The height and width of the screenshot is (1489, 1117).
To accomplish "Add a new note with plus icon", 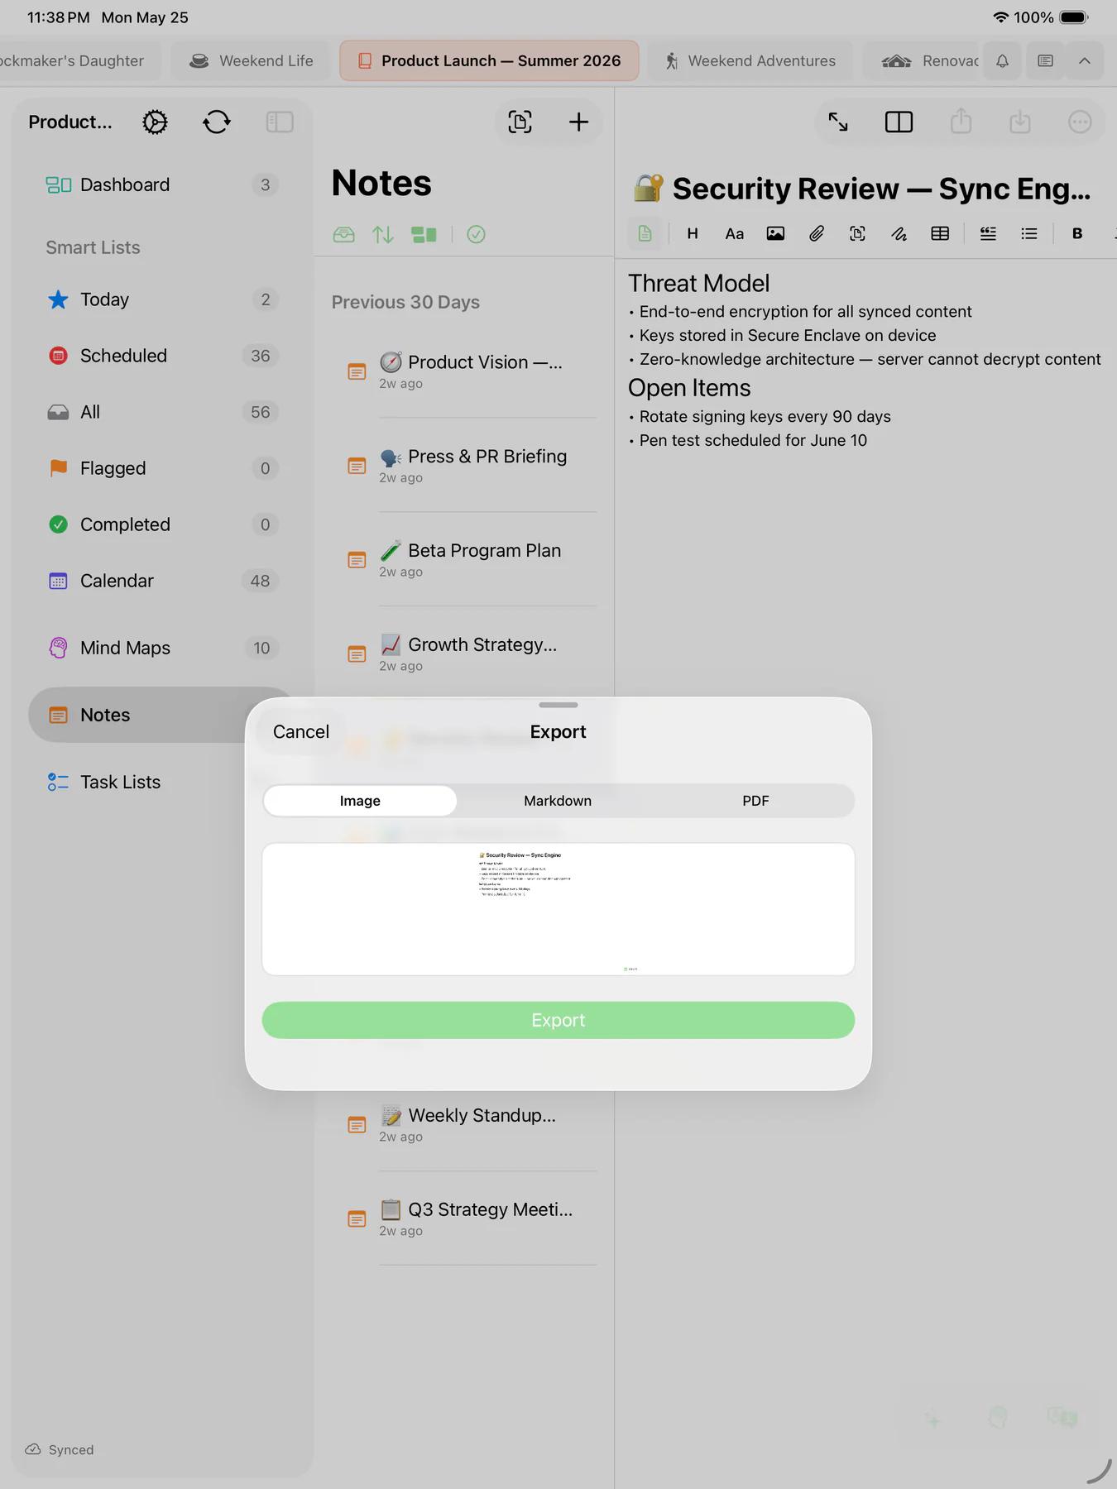I will coord(578,122).
